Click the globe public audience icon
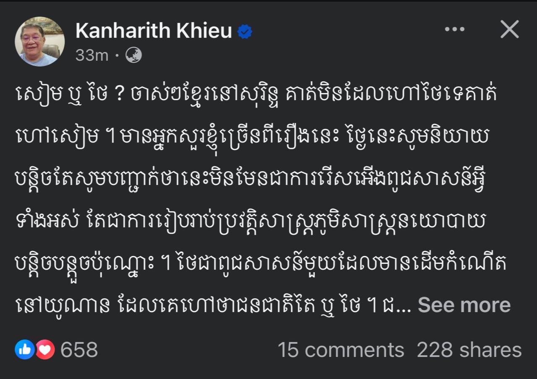This screenshot has height=379, width=537. coord(133,55)
